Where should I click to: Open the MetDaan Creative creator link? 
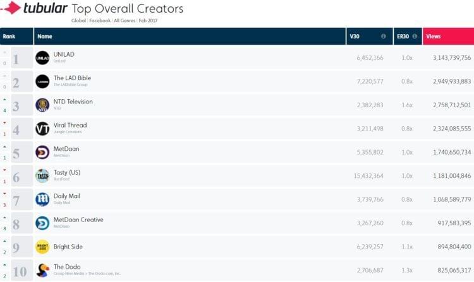pos(78,220)
